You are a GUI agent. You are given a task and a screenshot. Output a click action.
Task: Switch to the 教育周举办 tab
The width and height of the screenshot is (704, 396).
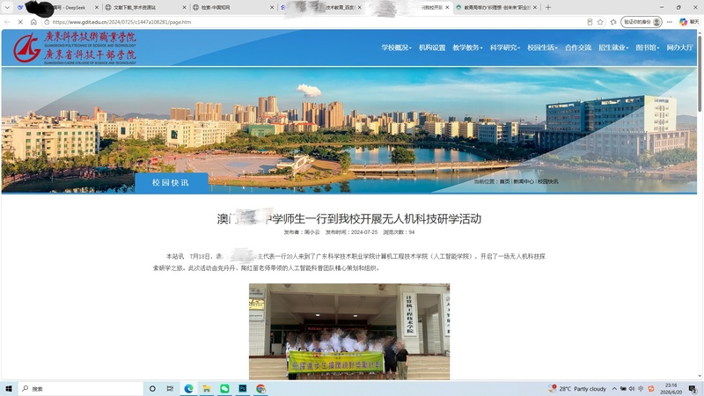[x=496, y=7]
